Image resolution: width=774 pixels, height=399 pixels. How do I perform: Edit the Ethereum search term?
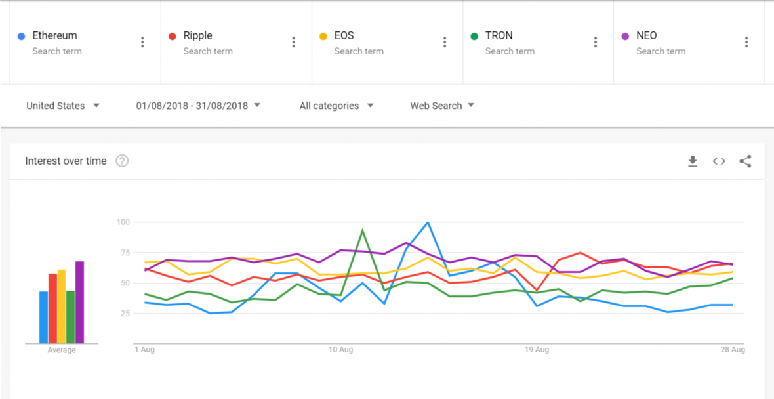[55, 36]
